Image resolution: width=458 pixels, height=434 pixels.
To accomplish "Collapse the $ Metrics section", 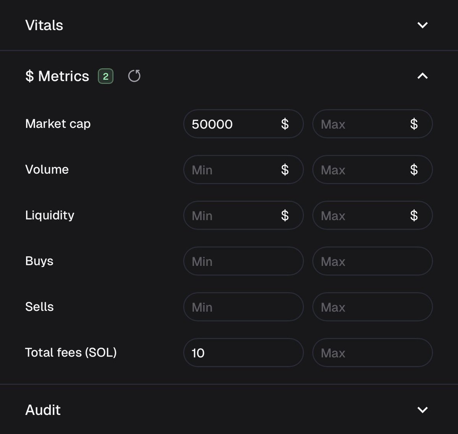I will click(x=422, y=76).
